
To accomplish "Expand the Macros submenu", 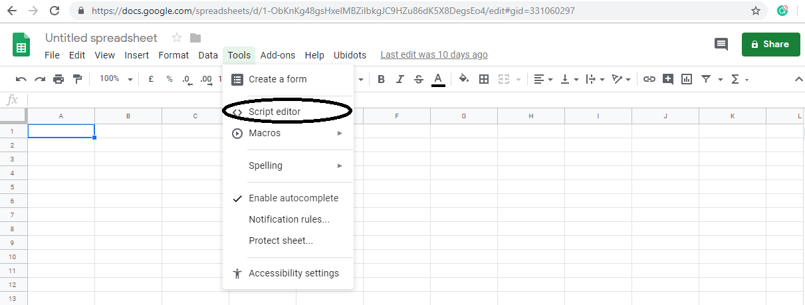I will pyautogui.click(x=288, y=133).
